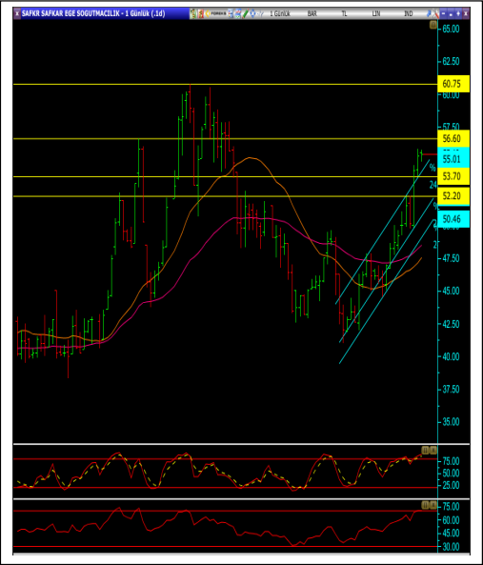483x565 pixels.
Task: Click the small icon left of 1 Günlük
Action: (261, 13)
